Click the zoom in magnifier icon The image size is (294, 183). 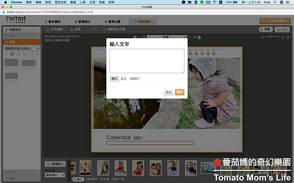(283, 38)
